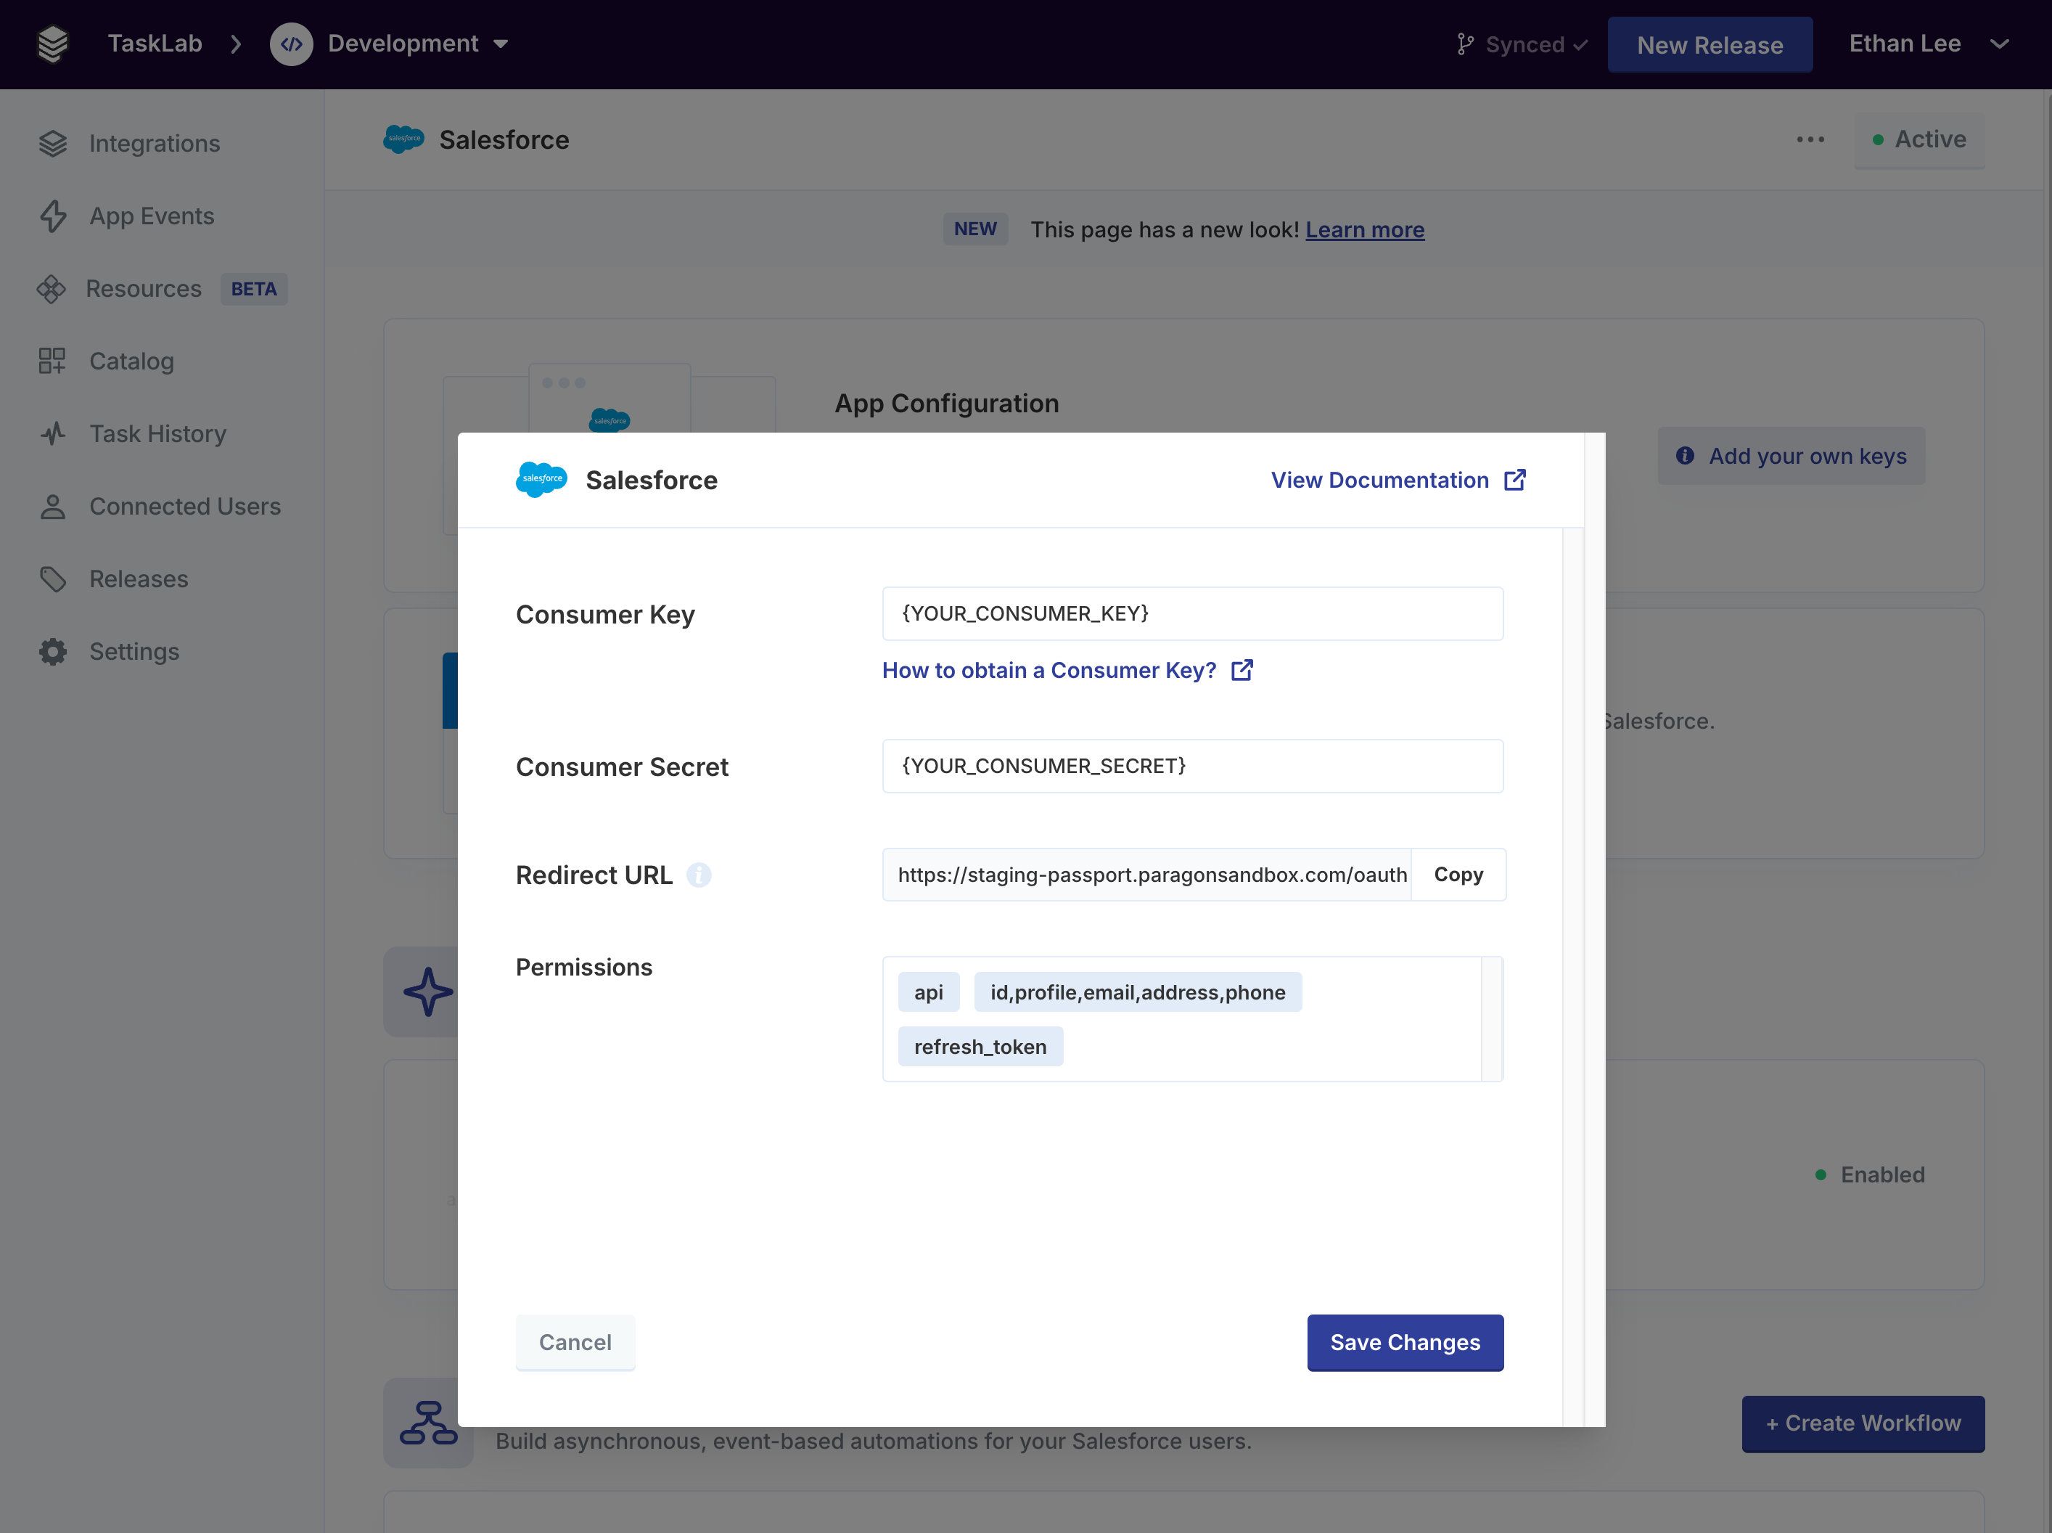Click the Enabled status label

coord(1882,1175)
